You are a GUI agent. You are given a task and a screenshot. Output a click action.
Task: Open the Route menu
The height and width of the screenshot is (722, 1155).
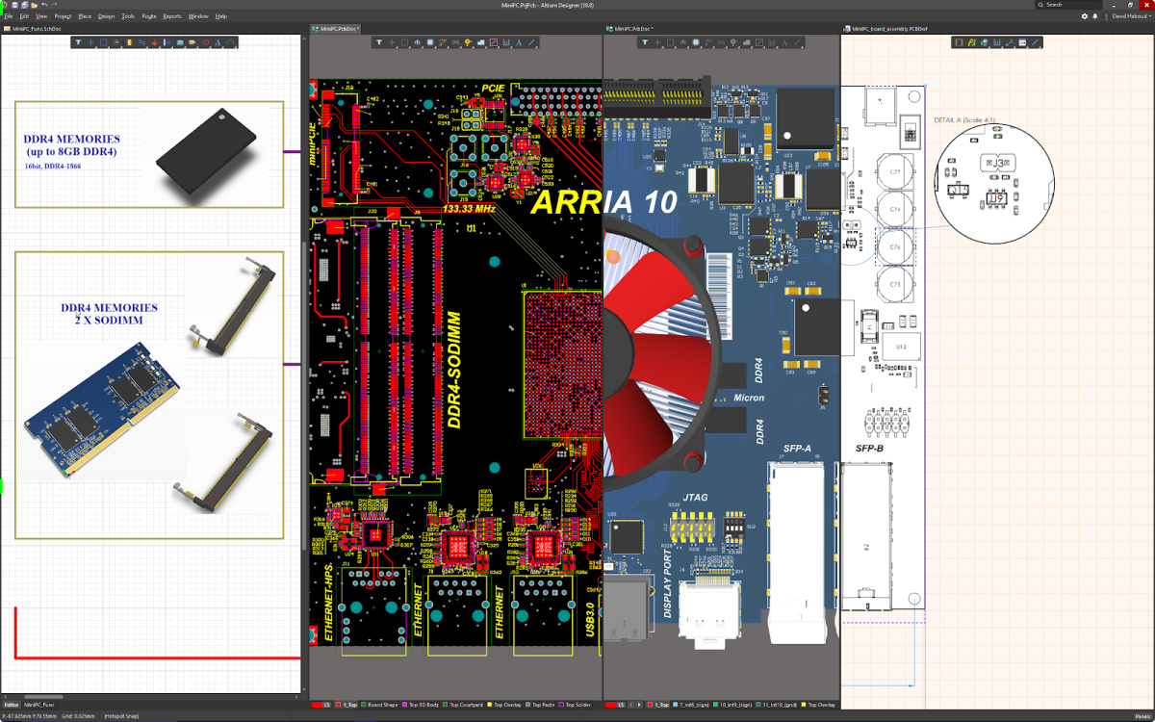point(149,16)
